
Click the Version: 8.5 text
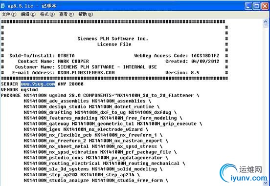(x=182, y=73)
